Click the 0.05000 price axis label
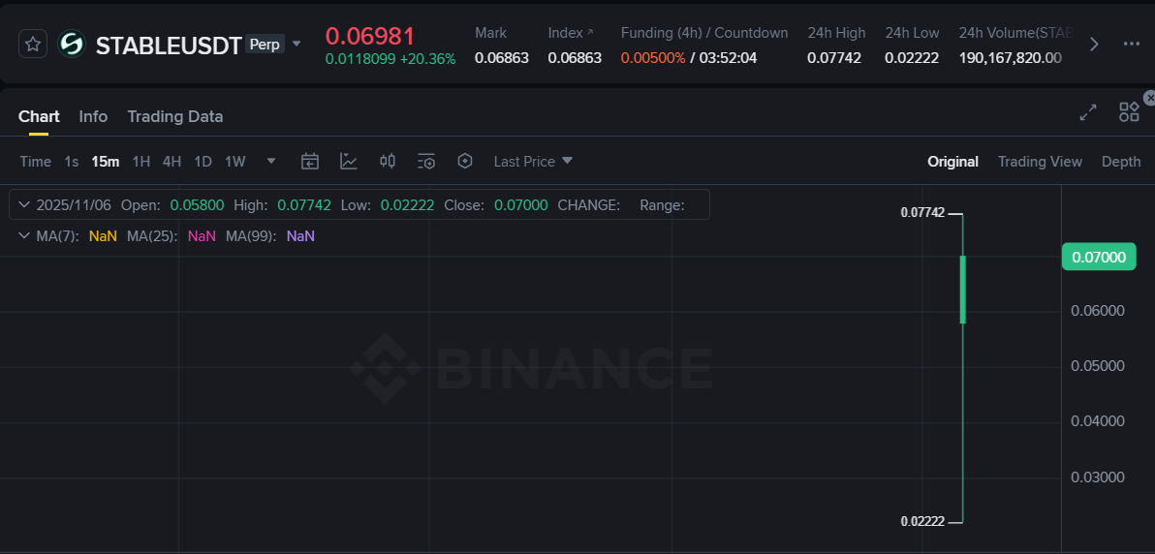The height and width of the screenshot is (554, 1155). coord(1098,366)
